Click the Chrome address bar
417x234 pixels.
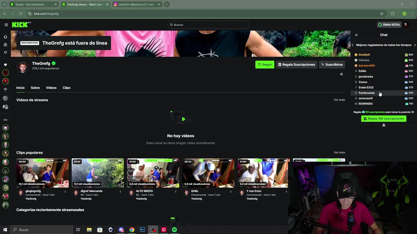[x=202, y=14]
